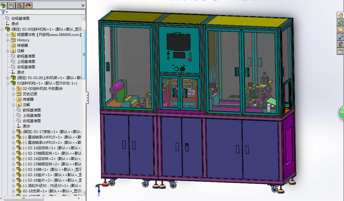Viewport: 344px width, 201px height.
Task: Select (-) 02-16垫片<2> tree item
Action: [52, 180]
